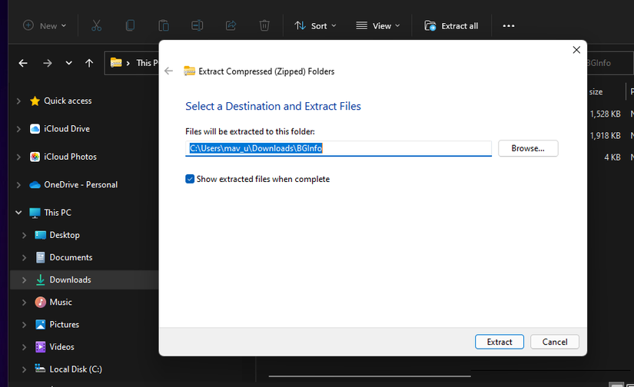This screenshot has height=387, width=634.
Task: Open Pictures in navigation pane
Action: [64, 324]
